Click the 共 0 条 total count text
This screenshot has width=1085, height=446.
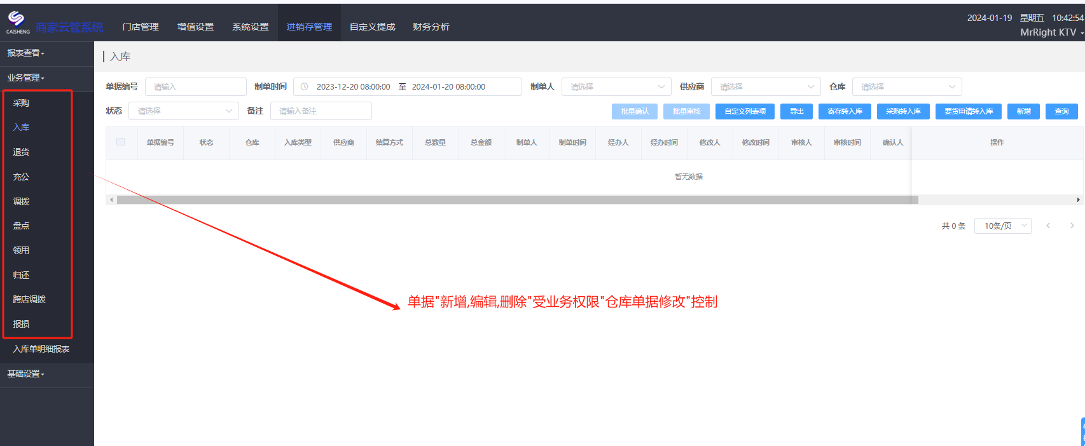953,226
